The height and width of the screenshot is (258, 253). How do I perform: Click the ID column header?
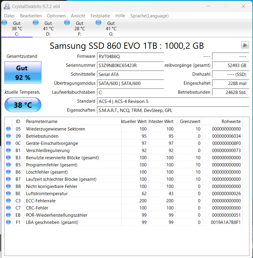point(18,122)
